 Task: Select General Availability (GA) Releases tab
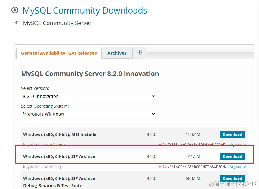point(59,53)
